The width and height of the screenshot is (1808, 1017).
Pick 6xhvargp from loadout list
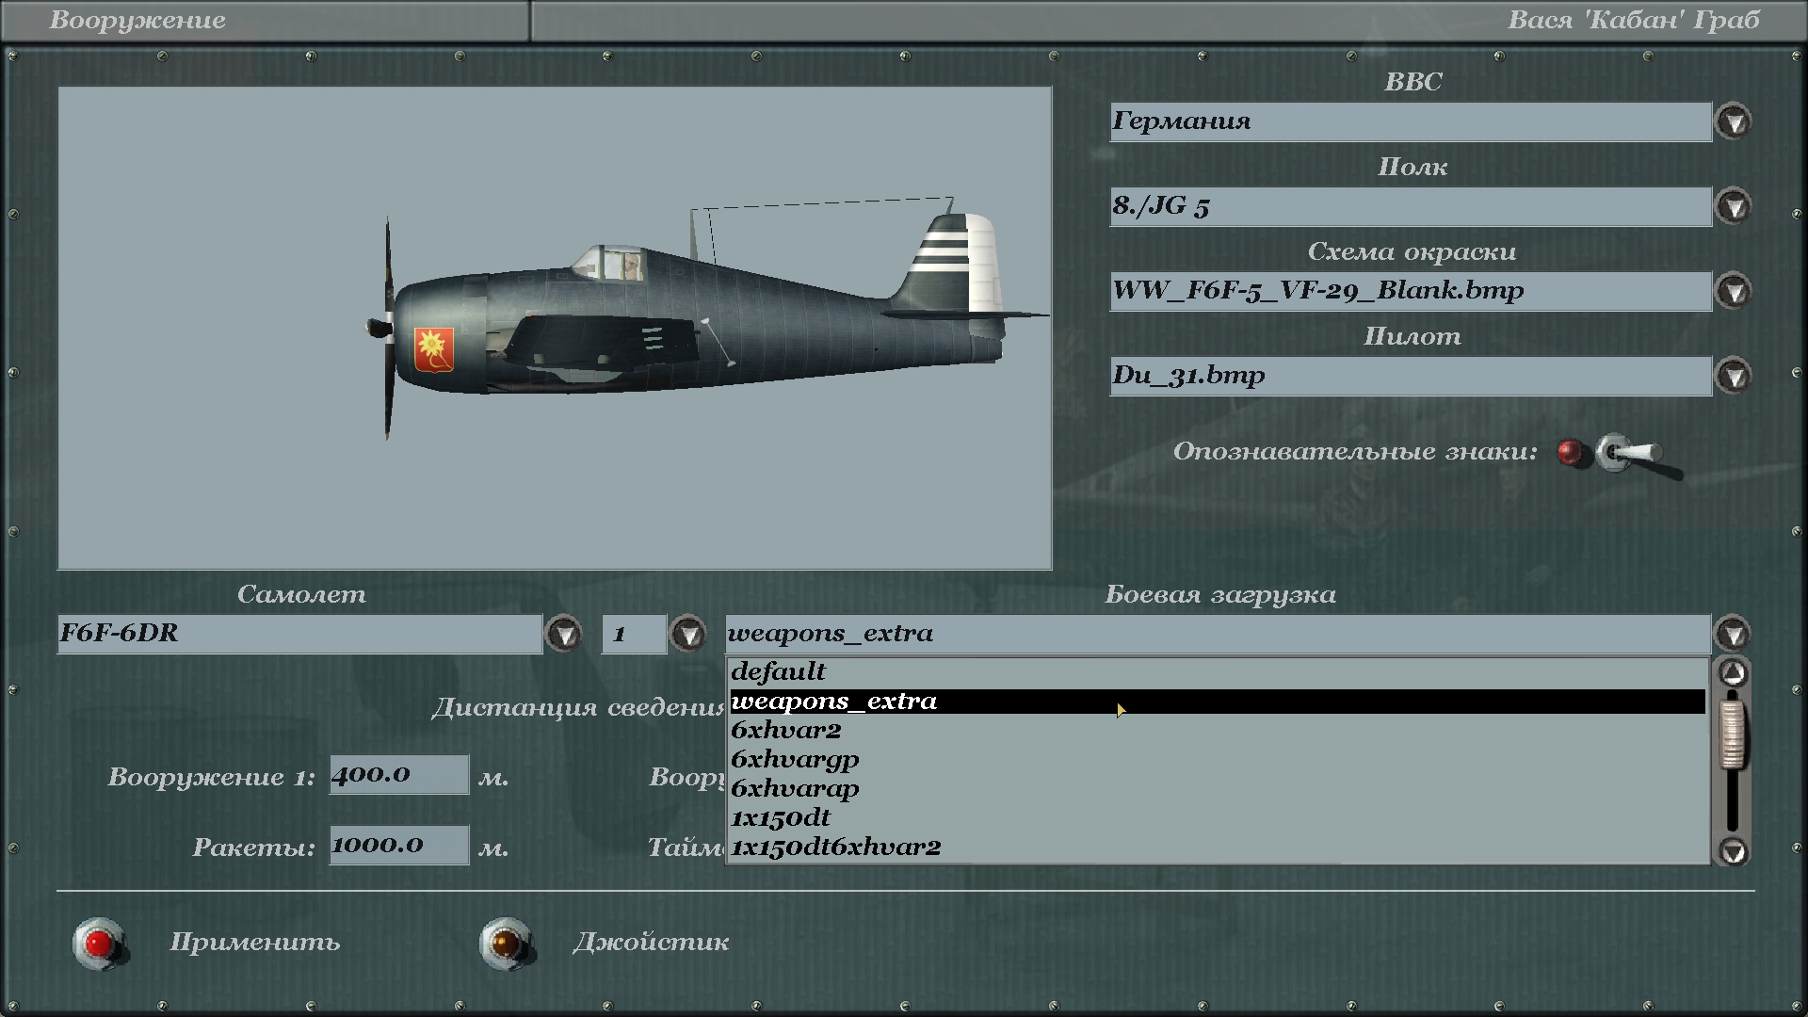coord(795,760)
